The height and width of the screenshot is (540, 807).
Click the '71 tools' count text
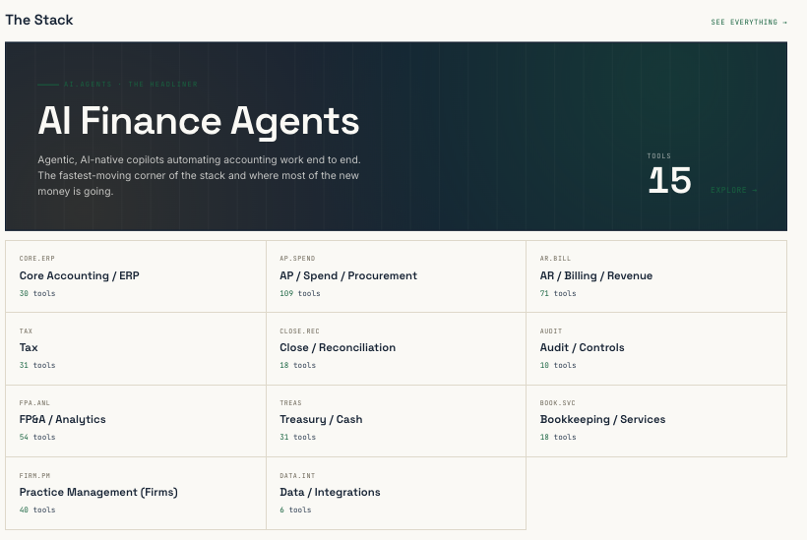point(558,293)
